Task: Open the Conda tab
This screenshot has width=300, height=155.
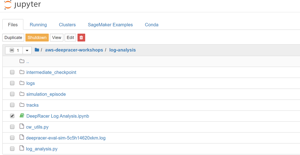Action: tap(151, 25)
